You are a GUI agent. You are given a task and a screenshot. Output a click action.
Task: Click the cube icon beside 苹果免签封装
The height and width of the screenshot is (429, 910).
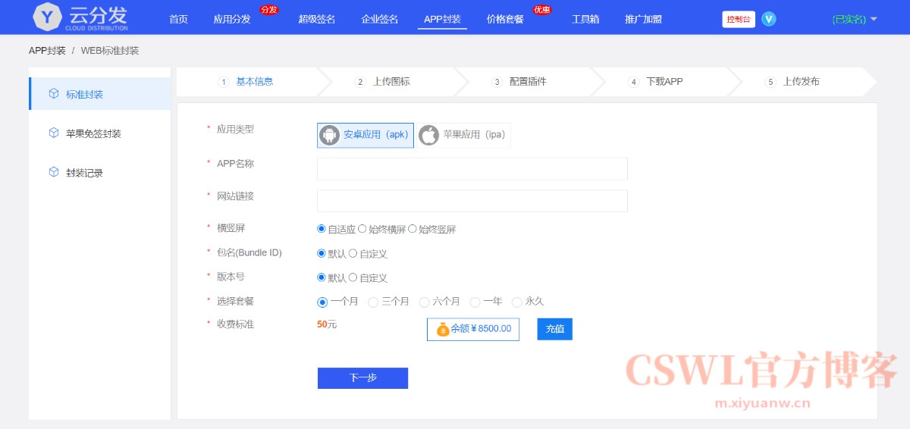pos(54,133)
